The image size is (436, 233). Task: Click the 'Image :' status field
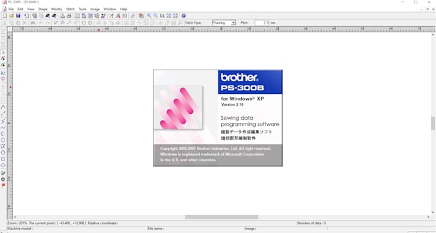point(250,229)
